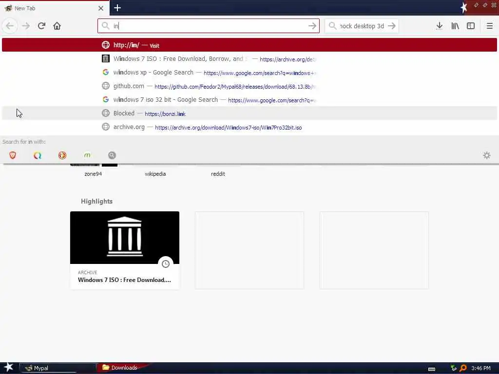This screenshot has height=374, width=499.
Task: Search with the gray magnifier engine icon
Action: click(x=112, y=155)
